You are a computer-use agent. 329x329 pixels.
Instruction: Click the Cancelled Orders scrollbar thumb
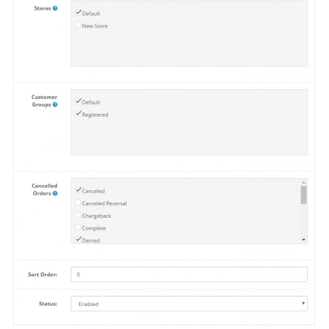tap(303, 195)
